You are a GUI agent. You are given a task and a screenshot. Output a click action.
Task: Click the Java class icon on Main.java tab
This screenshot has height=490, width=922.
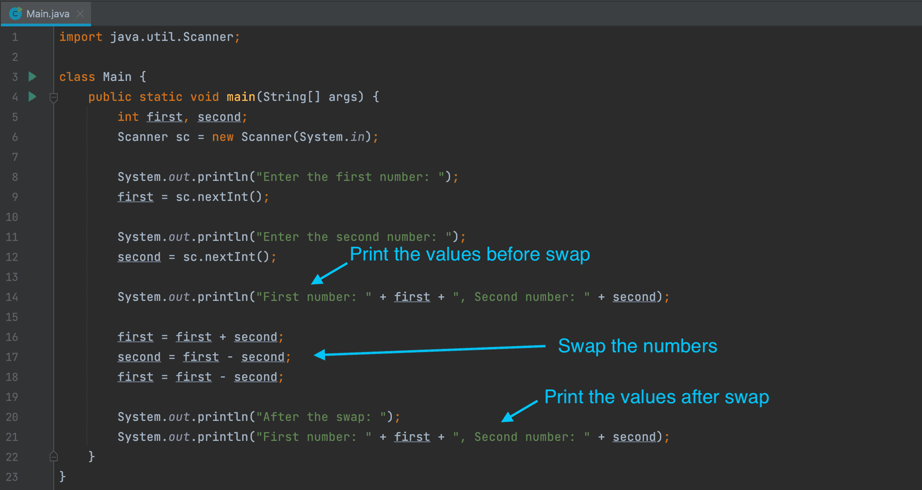[15, 13]
